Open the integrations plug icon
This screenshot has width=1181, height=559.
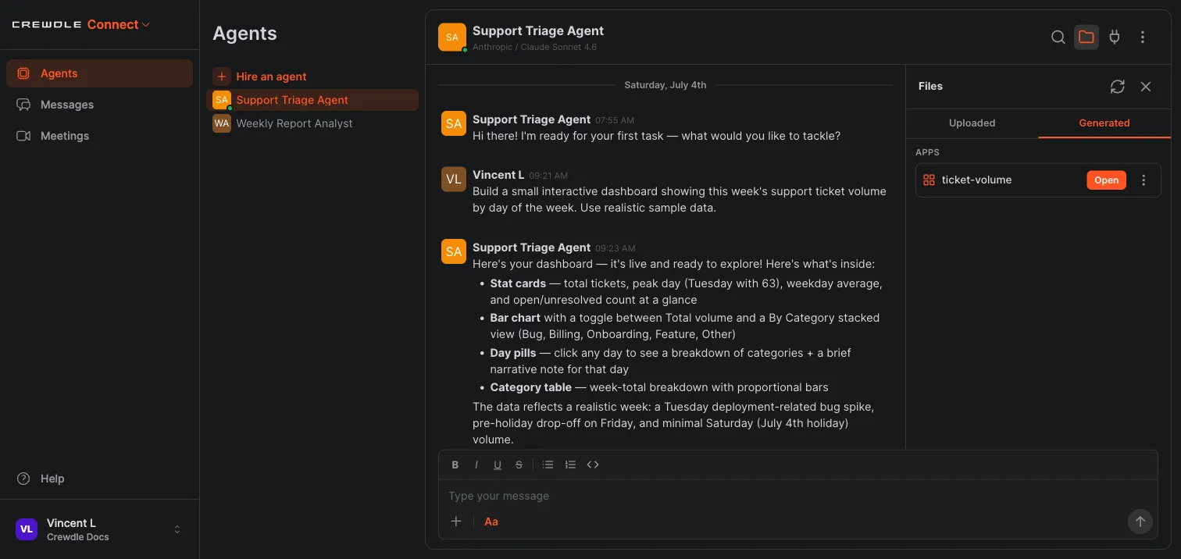1115,37
